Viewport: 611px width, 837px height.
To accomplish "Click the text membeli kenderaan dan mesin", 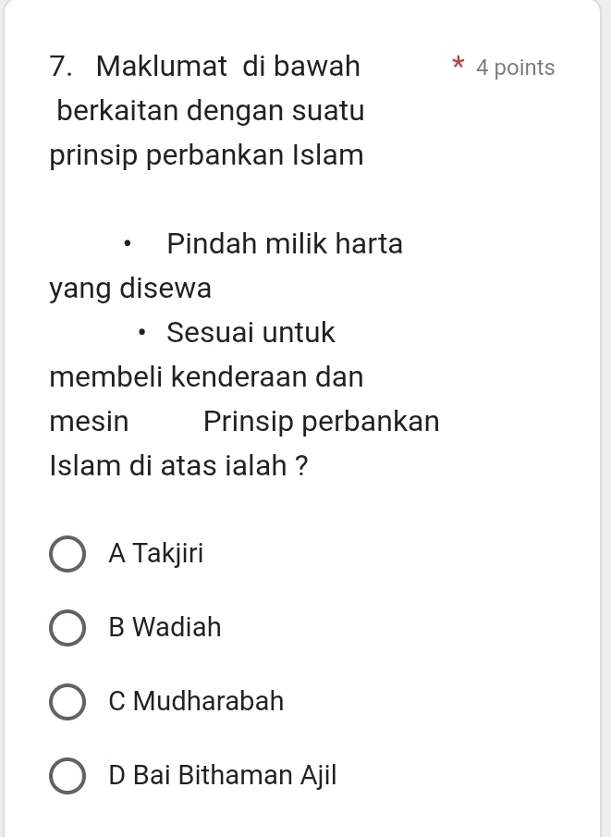I will click(x=205, y=398).
